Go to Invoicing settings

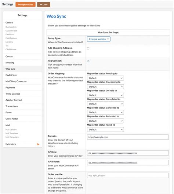tap(22, 63)
